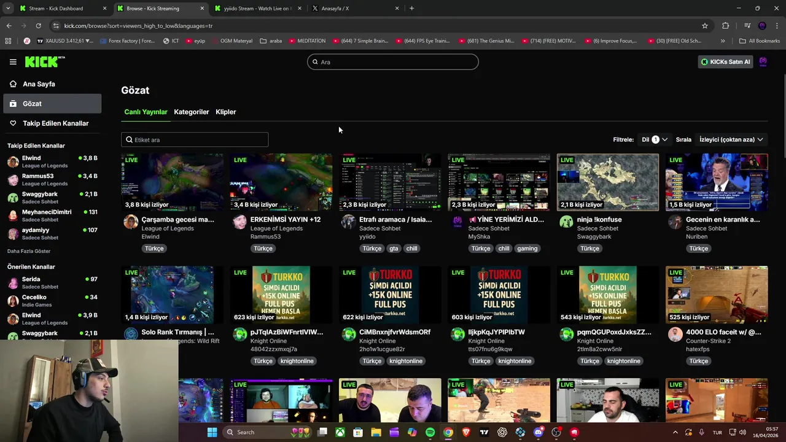This screenshot has width=786, height=442.
Task: Open the ninja !konfuse stream thumbnail
Action: (608, 182)
